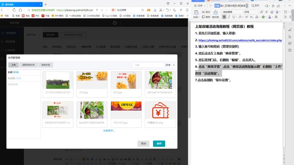The width and height of the screenshot is (294, 165).
Task: Open the browser scissors screenshot tool
Action: [161, 10]
